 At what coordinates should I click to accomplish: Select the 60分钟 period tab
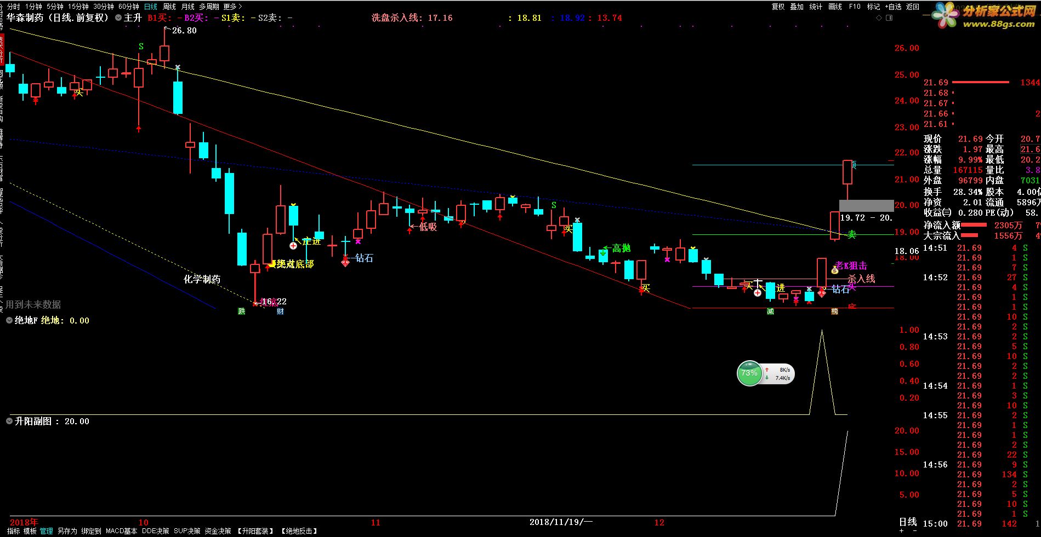tap(129, 7)
